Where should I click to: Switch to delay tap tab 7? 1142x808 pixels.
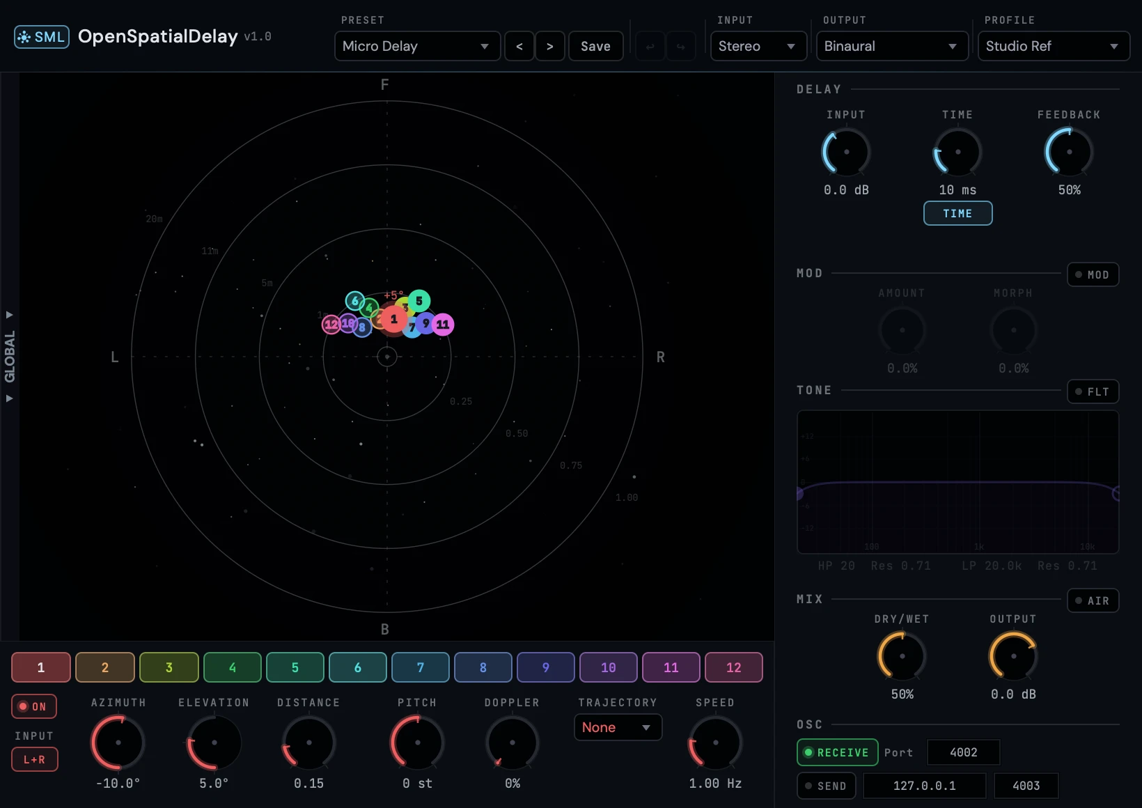click(421, 667)
